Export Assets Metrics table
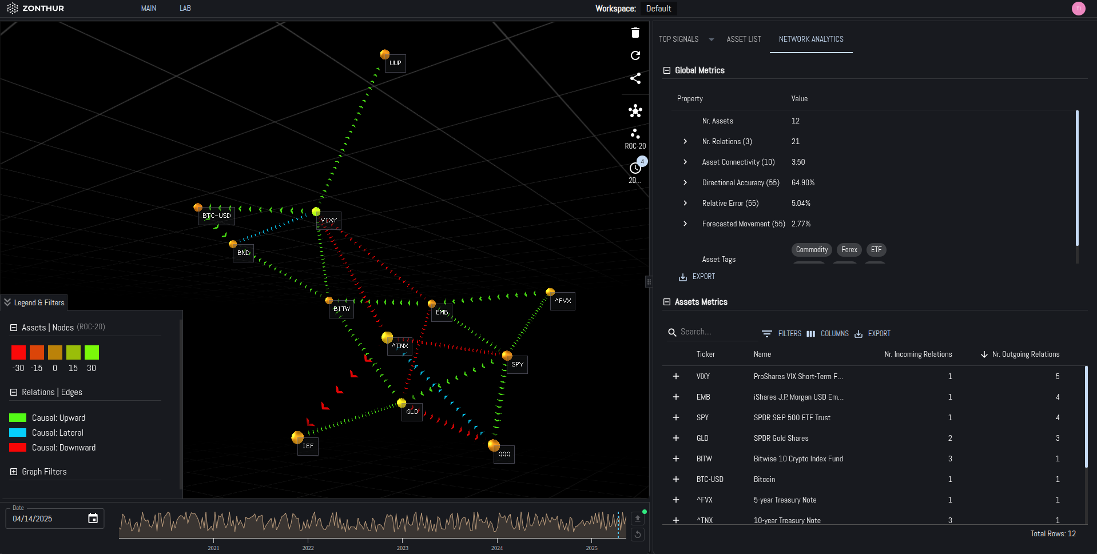Screen dimensions: 1097x554 pyautogui.click(x=872, y=333)
